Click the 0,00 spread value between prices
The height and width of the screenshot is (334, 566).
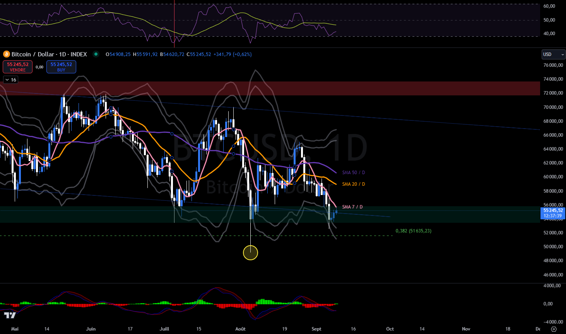(39, 67)
